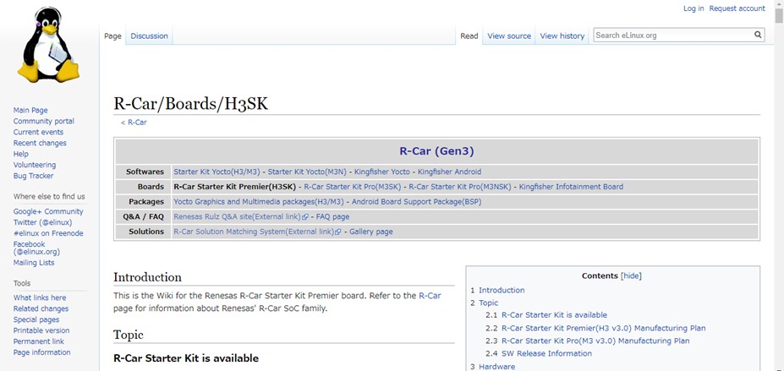Switch to the Discussion tab
The width and height of the screenshot is (784, 371).
[149, 36]
